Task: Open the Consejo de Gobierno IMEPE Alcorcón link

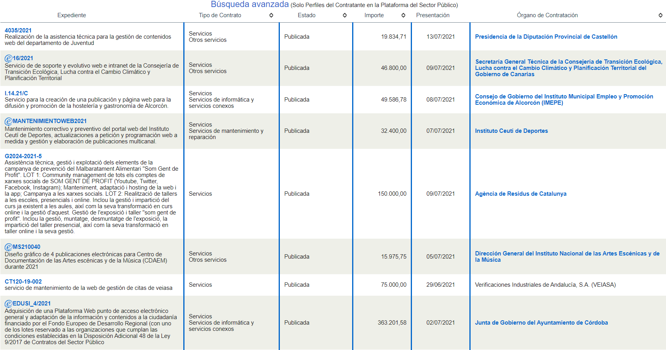Action: (x=564, y=100)
